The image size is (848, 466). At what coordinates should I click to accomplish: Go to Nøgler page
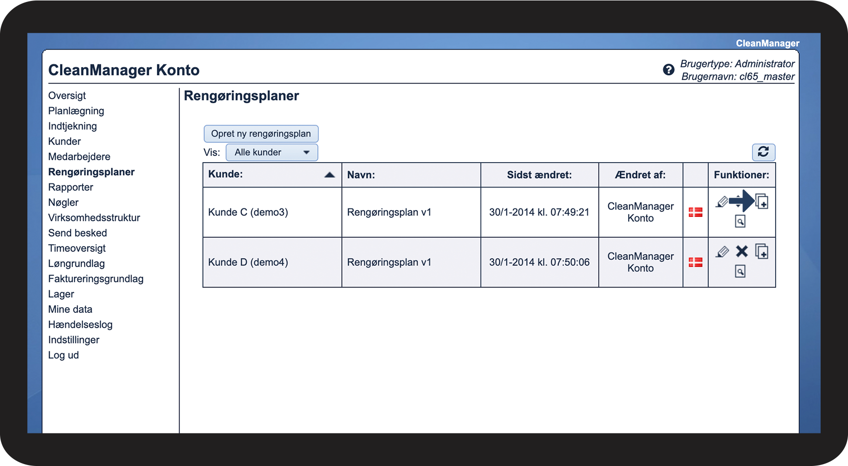[63, 203]
